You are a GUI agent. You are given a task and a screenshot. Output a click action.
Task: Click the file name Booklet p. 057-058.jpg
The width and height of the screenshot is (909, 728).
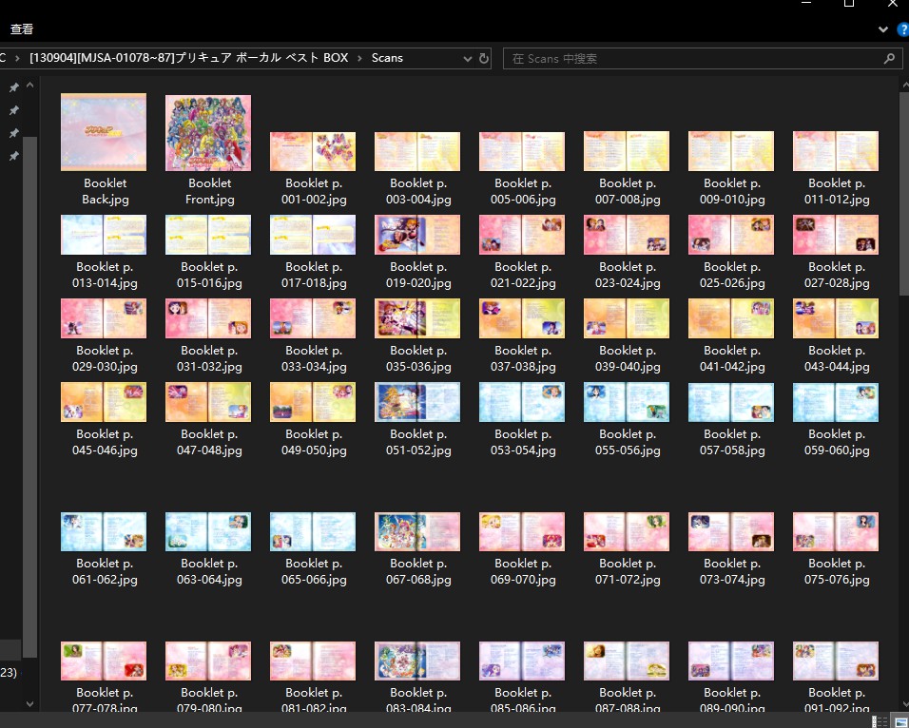732,442
